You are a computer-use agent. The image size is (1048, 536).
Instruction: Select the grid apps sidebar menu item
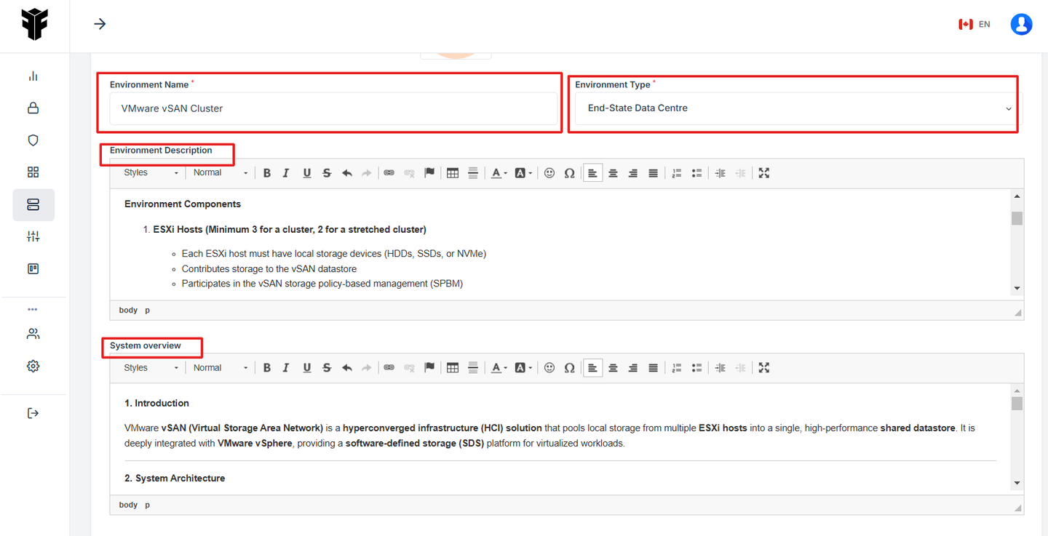(33, 172)
